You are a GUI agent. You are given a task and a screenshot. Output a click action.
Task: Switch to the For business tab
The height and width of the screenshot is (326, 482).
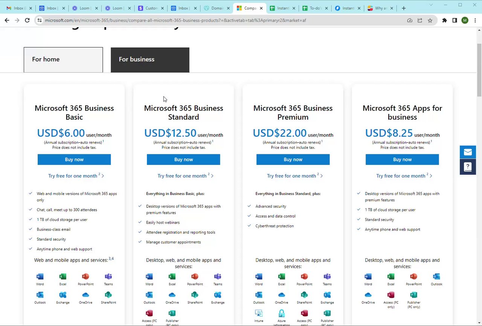point(150,59)
